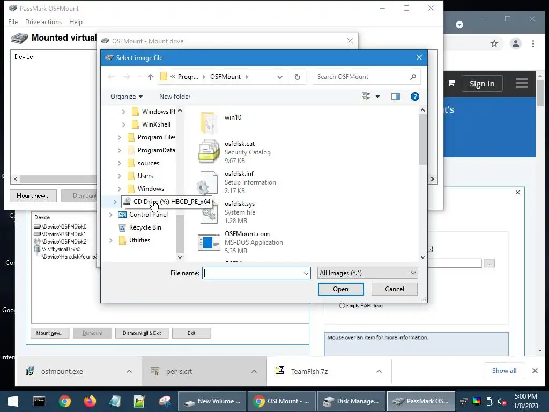Click the File name input field

coord(256,273)
